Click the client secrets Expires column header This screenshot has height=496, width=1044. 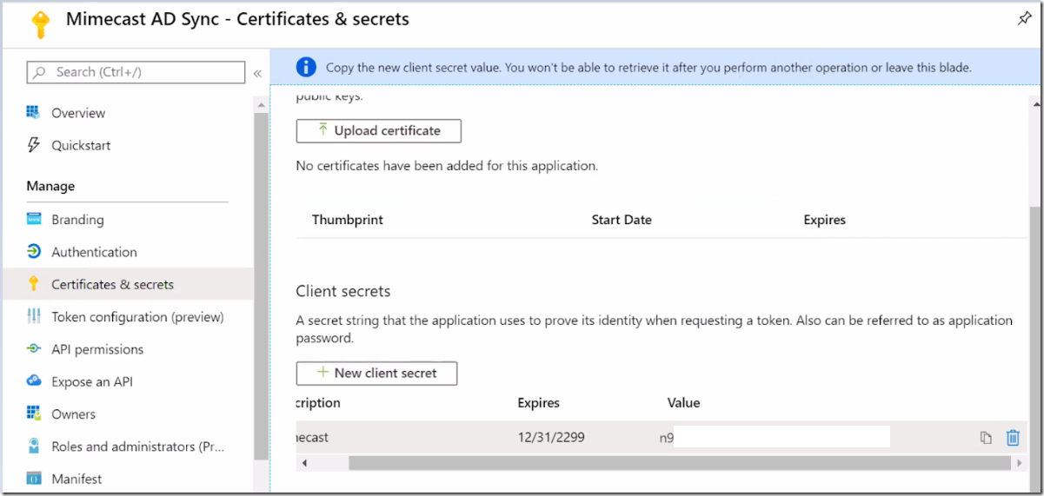[539, 403]
